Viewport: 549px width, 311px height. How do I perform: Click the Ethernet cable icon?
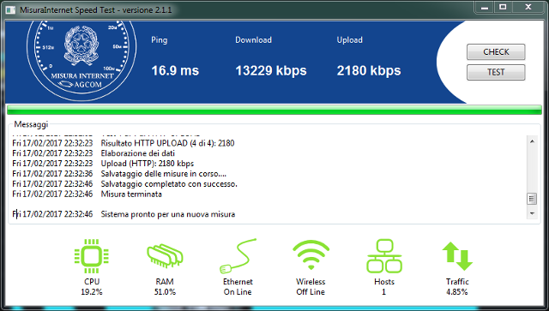click(238, 256)
